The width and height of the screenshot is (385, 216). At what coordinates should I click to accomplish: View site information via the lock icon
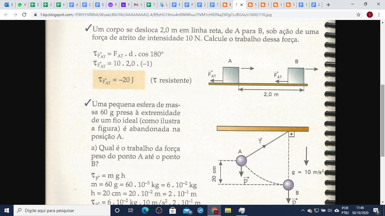pos(36,15)
